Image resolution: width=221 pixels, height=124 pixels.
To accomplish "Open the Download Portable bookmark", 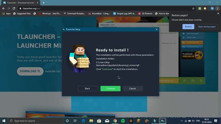I will point(75,14).
